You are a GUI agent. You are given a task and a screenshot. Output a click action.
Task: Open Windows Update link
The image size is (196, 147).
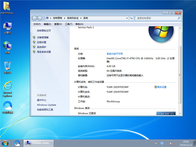(47, 105)
